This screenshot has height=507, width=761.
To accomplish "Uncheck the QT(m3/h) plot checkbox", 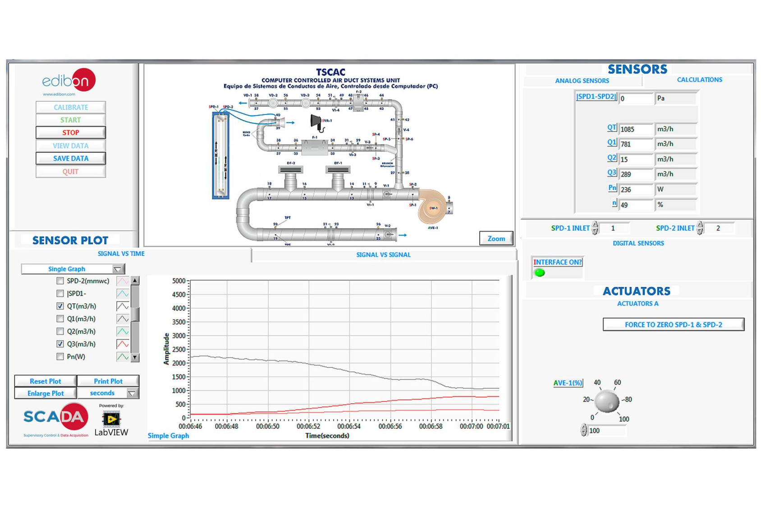I will (60, 306).
